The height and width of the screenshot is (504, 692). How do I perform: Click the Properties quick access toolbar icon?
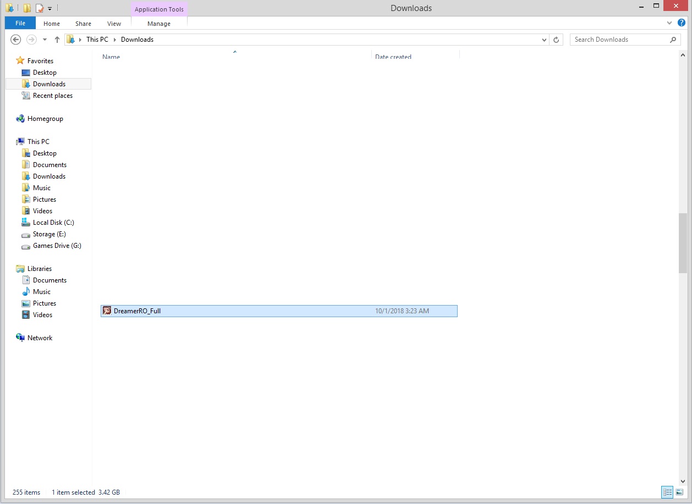[39, 8]
